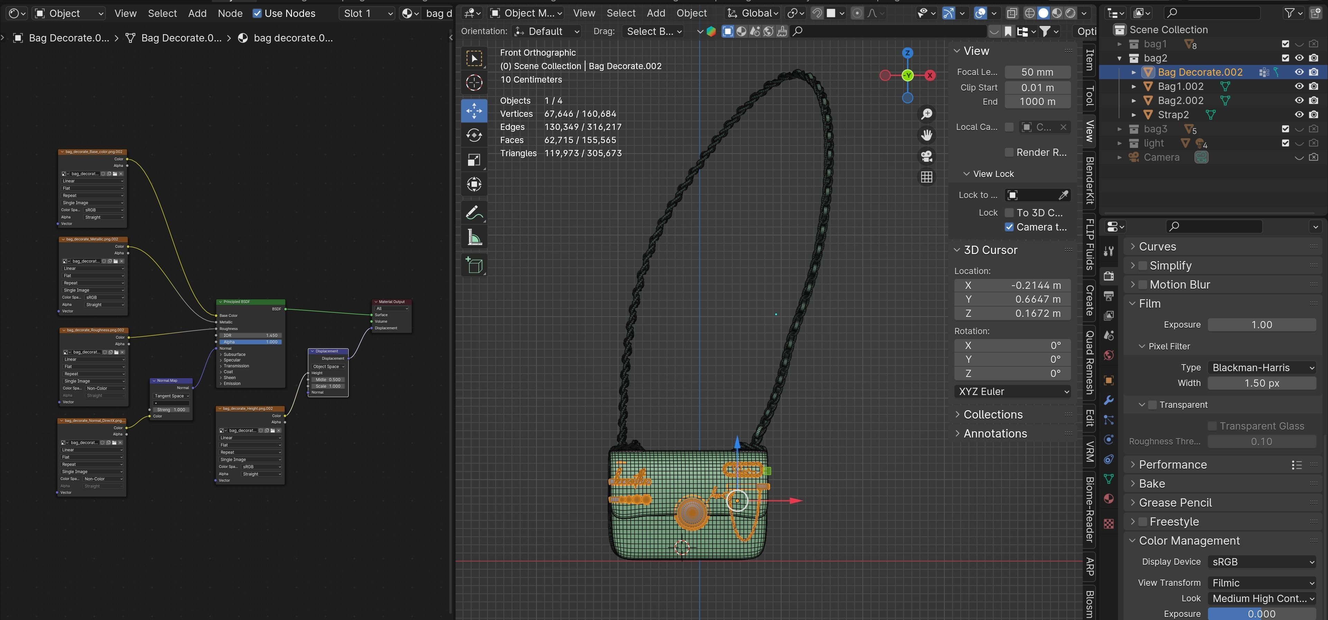This screenshot has width=1328, height=620.
Task: Open Render properties tab icon
Action: [1108, 276]
